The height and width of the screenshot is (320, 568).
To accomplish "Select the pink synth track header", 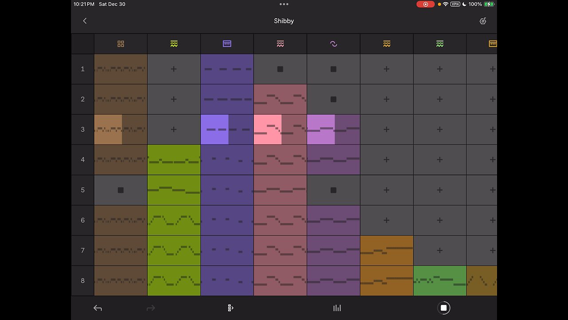I will pos(280,44).
